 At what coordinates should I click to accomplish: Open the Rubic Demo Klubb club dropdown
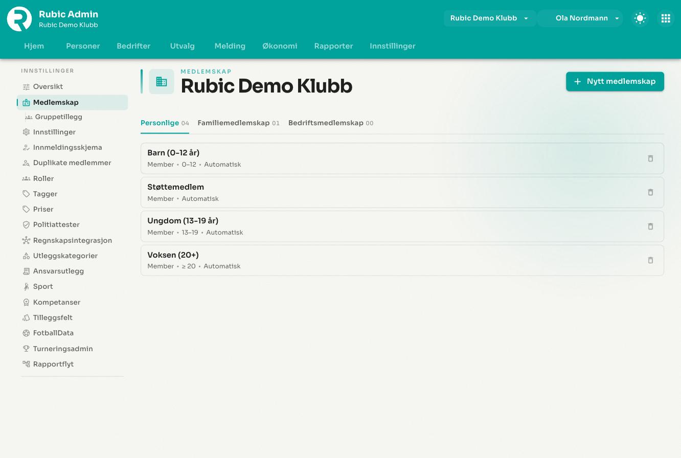click(489, 18)
